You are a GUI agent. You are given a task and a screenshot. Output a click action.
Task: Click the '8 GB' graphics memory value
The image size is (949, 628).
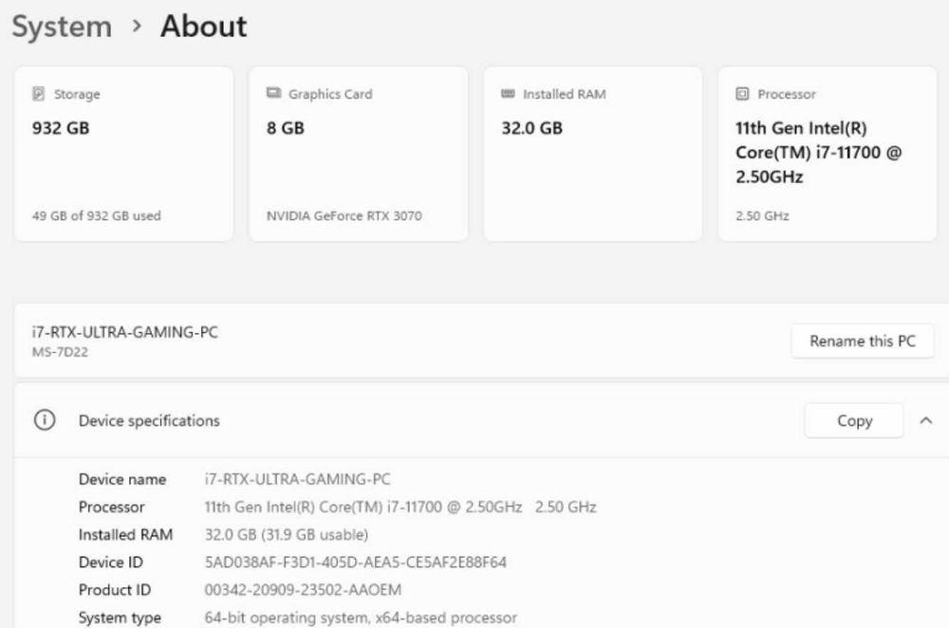(x=285, y=128)
